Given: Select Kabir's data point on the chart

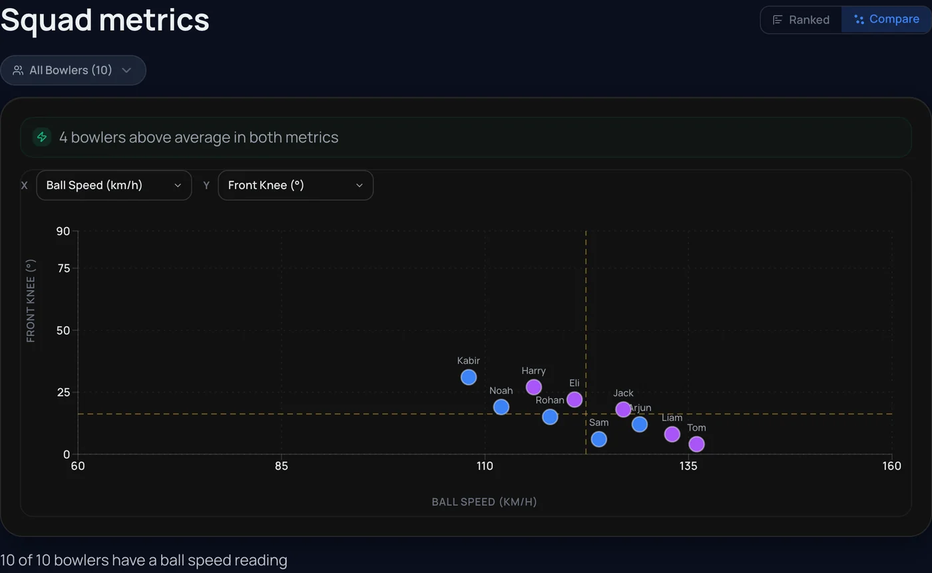Looking at the screenshot, I should click(x=469, y=377).
